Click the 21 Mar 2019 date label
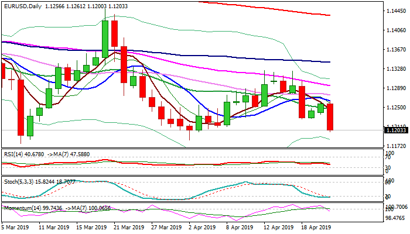This screenshot has width=410, height=234. [x=130, y=228]
